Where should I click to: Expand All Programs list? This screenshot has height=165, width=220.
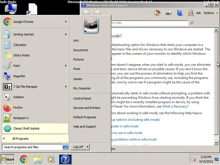coord(35,139)
